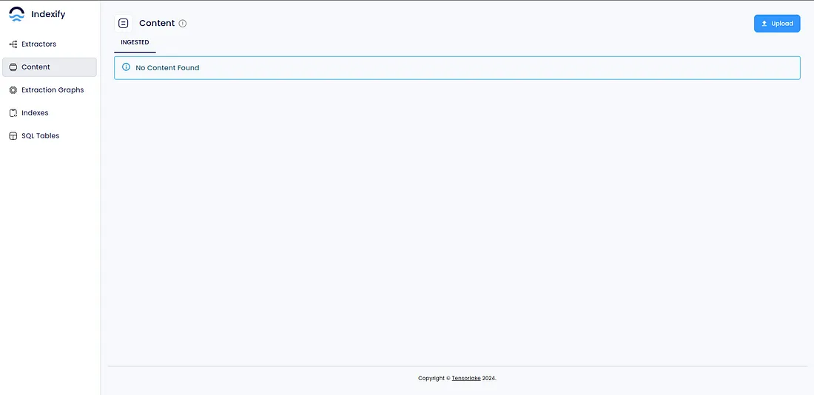
Task: Click the Extractors sidebar icon
Action: click(13, 44)
